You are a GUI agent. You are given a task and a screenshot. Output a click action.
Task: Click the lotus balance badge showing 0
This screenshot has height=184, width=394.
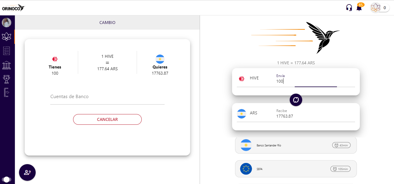pyautogui.click(x=380, y=8)
